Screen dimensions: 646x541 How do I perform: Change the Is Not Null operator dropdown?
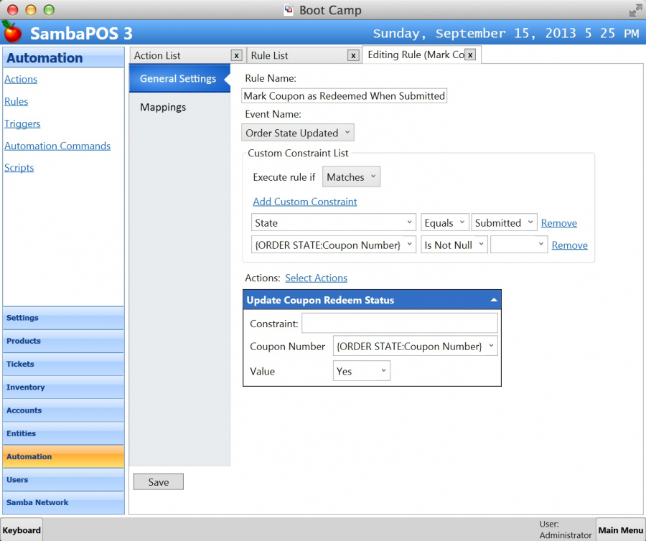point(454,245)
